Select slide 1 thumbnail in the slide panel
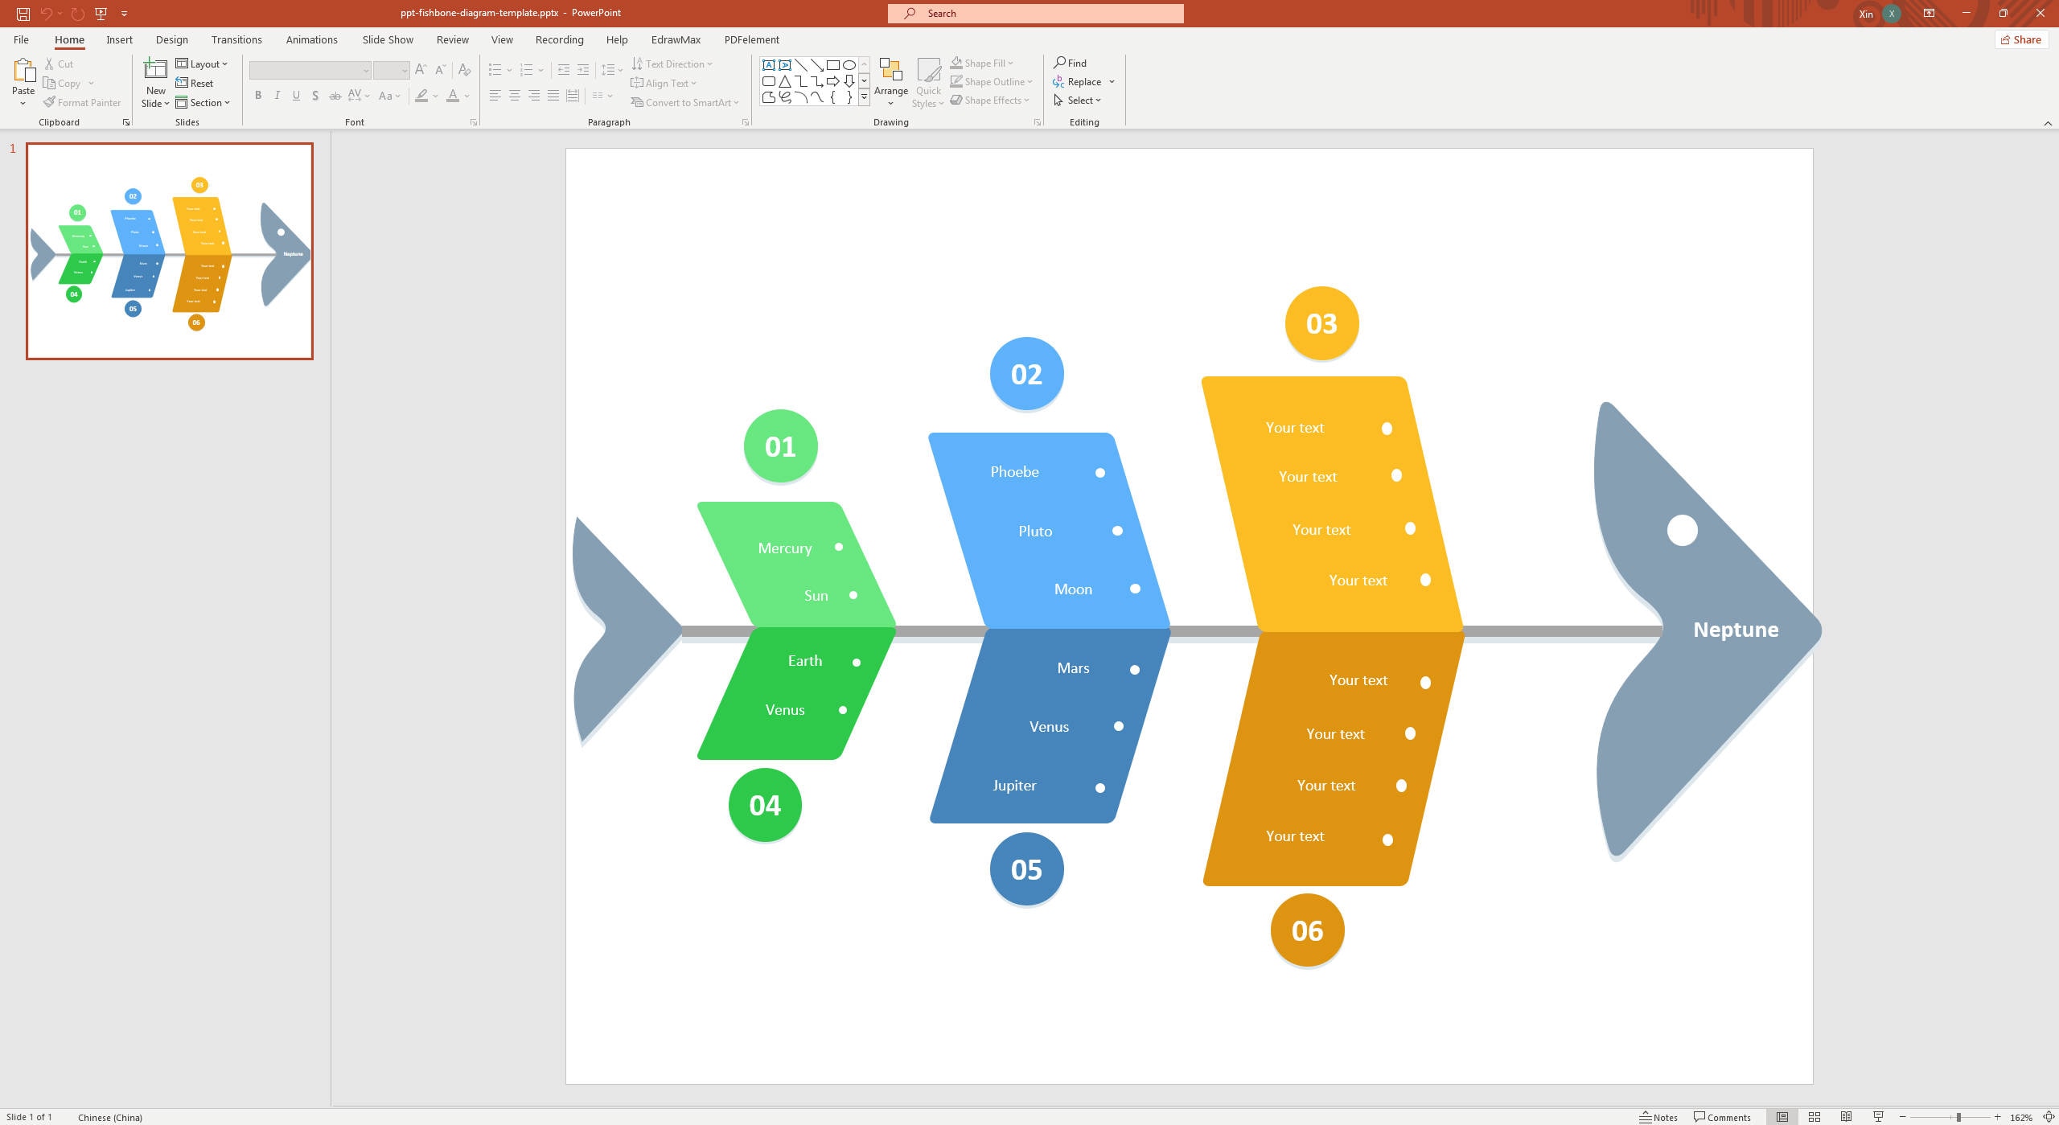Screen dimensions: 2059x1125 coord(169,250)
